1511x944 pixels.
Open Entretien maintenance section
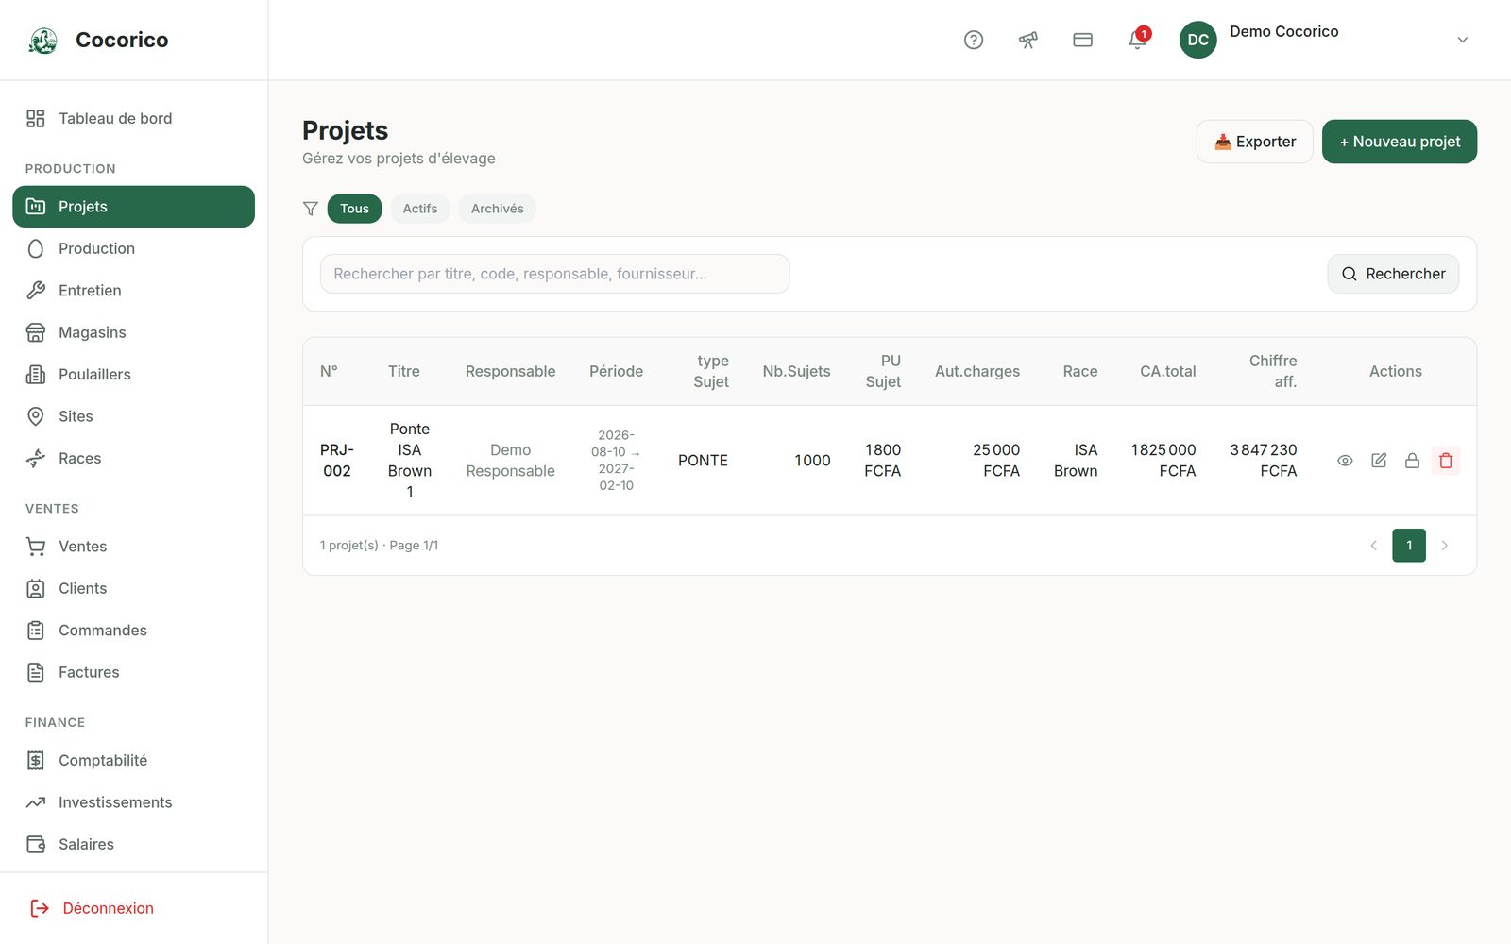coord(133,291)
